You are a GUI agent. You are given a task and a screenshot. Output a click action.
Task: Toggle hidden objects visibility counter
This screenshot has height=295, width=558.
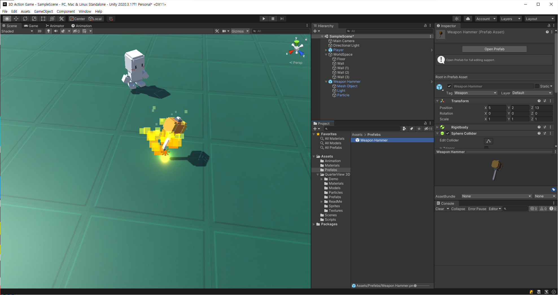point(76,31)
